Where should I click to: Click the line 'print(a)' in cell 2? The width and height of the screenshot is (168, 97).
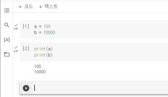(43, 49)
